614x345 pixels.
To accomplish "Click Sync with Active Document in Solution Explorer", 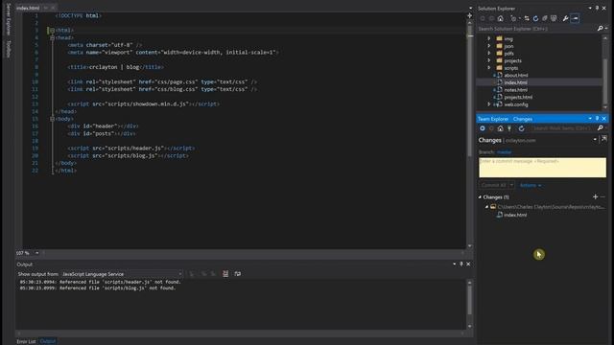I will (x=527, y=18).
